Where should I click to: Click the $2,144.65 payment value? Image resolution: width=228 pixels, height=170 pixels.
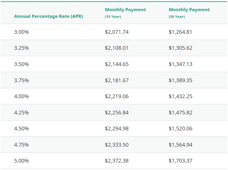(117, 64)
